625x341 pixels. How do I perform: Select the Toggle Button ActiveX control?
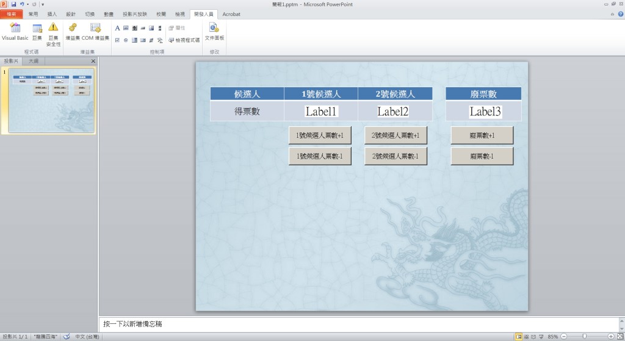click(x=151, y=40)
